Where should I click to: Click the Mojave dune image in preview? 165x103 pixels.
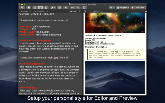pyautogui.click(x=115, y=77)
